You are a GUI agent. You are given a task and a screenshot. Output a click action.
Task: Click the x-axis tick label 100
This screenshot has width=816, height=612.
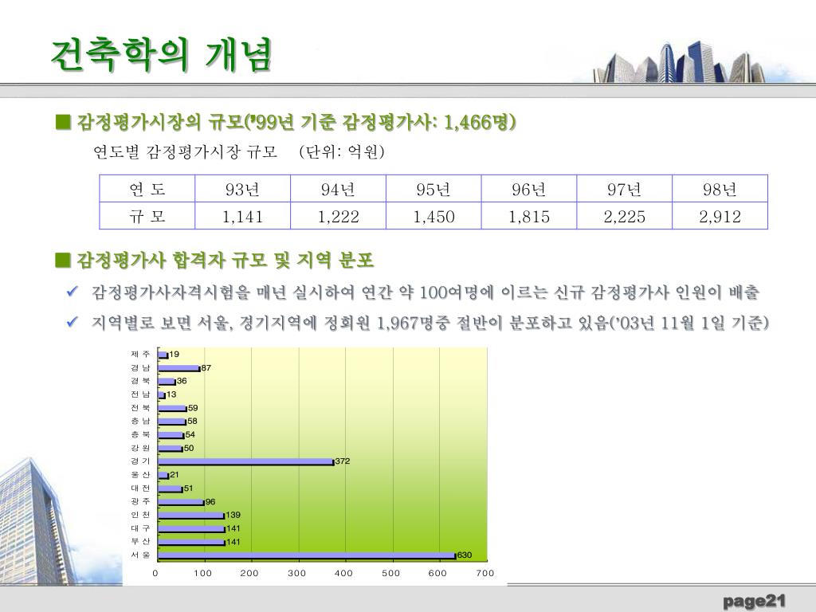(x=202, y=573)
